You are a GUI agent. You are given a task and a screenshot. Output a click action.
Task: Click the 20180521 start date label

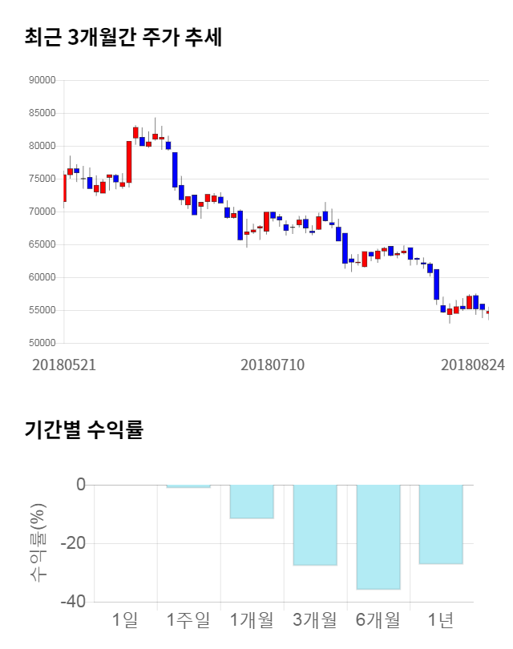(63, 365)
